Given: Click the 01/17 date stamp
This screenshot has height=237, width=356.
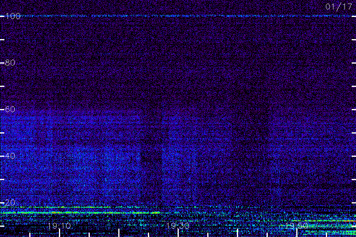Looking at the screenshot, I should coord(339,7).
